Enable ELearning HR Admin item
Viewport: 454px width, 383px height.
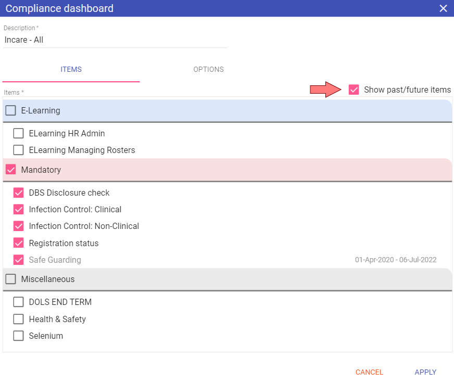[19, 133]
